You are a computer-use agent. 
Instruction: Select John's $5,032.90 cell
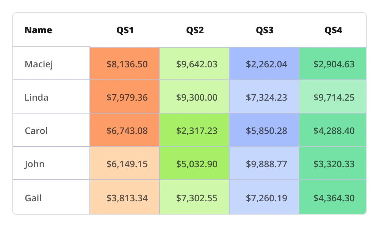point(197,164)
